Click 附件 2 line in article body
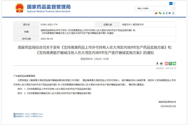 tap(55, 93)
